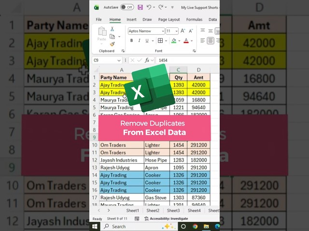309x231 pixels.
Task: Open the Underline style dropdown
Action: point(153,41)
